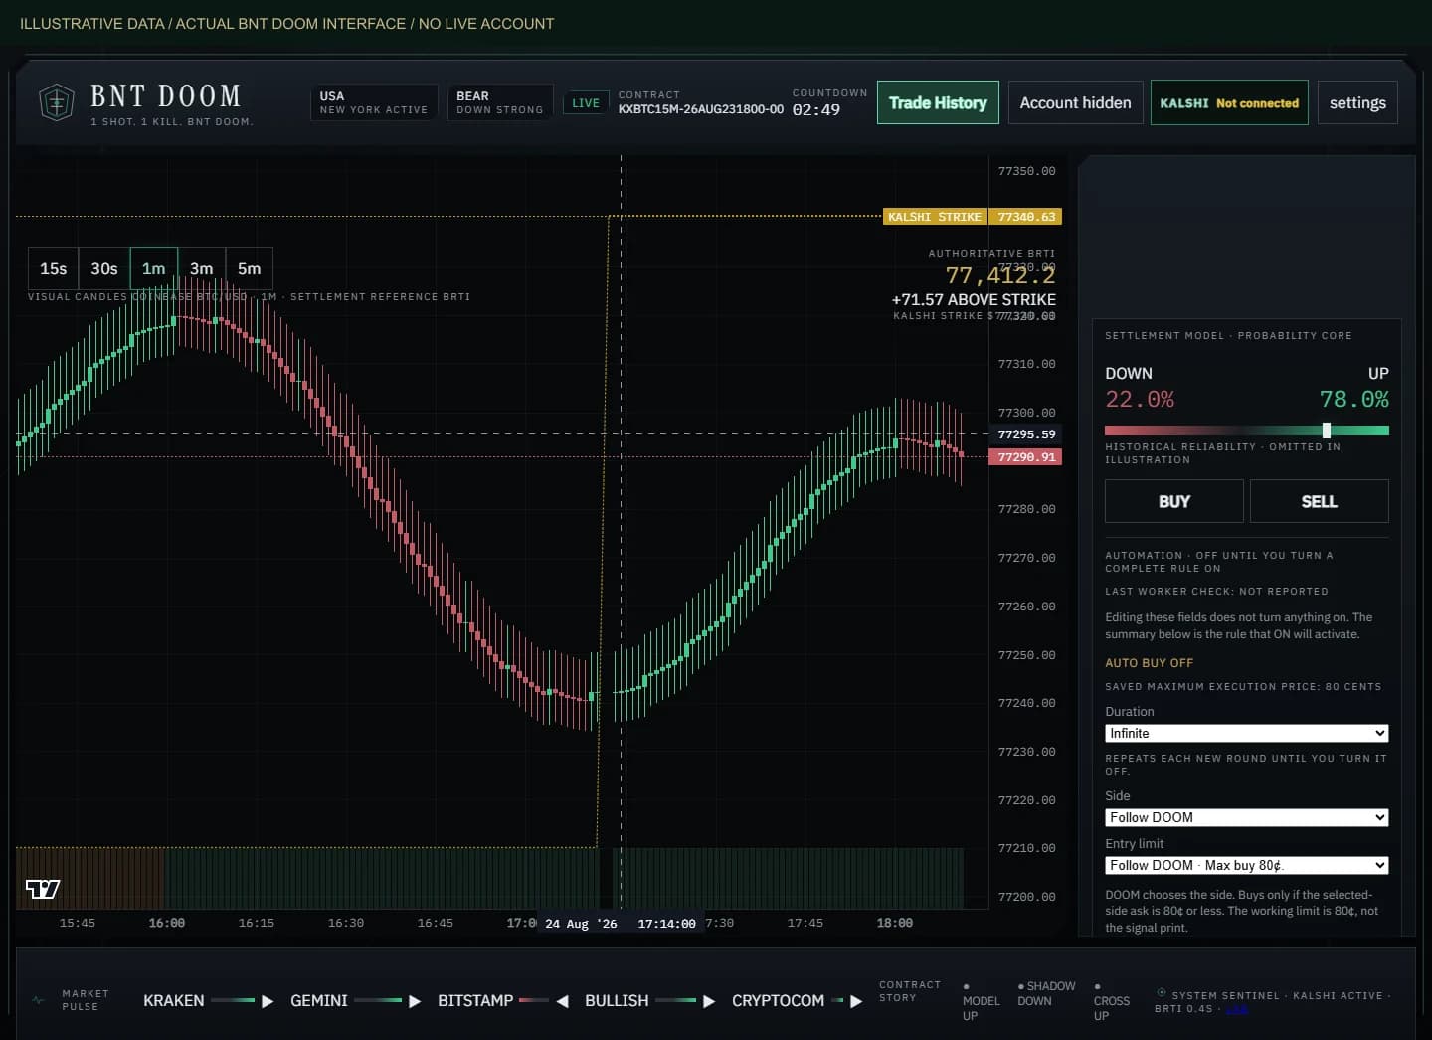This screenshot has height=1040, width=1432.
Task: Click CRYPTOCOM in the market pulse
Action: click(779, 1001)
